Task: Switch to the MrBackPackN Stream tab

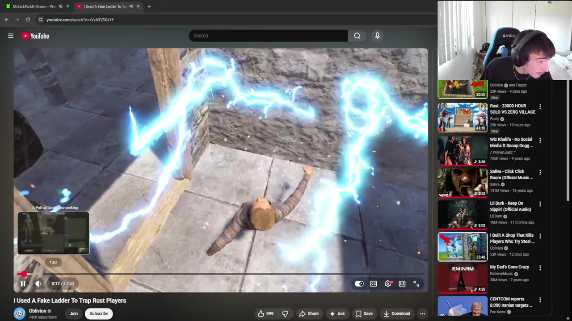Action: [34, 6]
